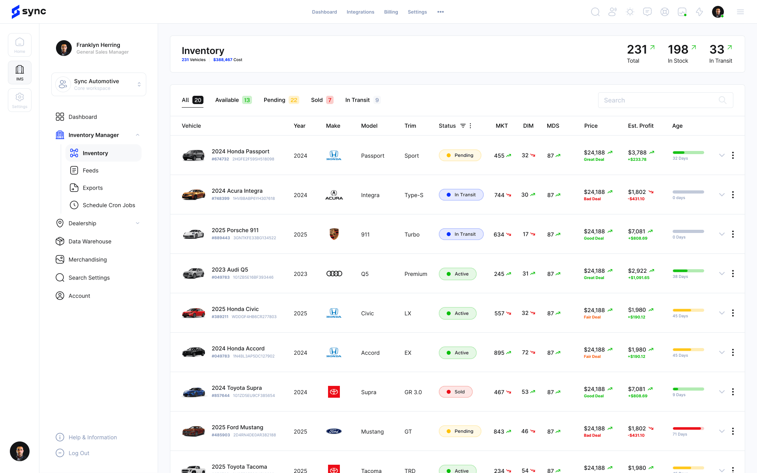Select the Sold tab
Screen dimensions: 757x473
[322, 100]
